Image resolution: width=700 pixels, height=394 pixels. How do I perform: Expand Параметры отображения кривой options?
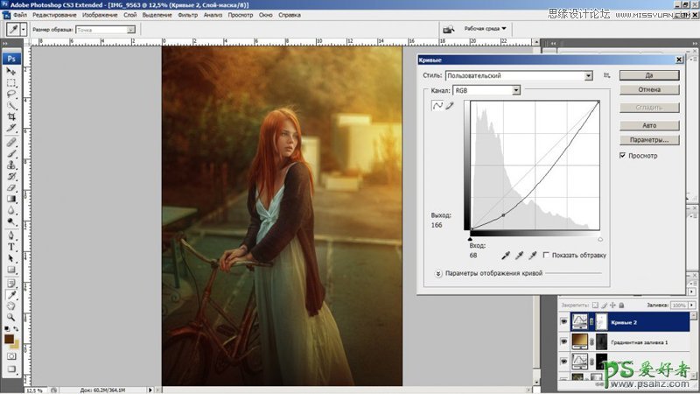[x=437, y=273]
